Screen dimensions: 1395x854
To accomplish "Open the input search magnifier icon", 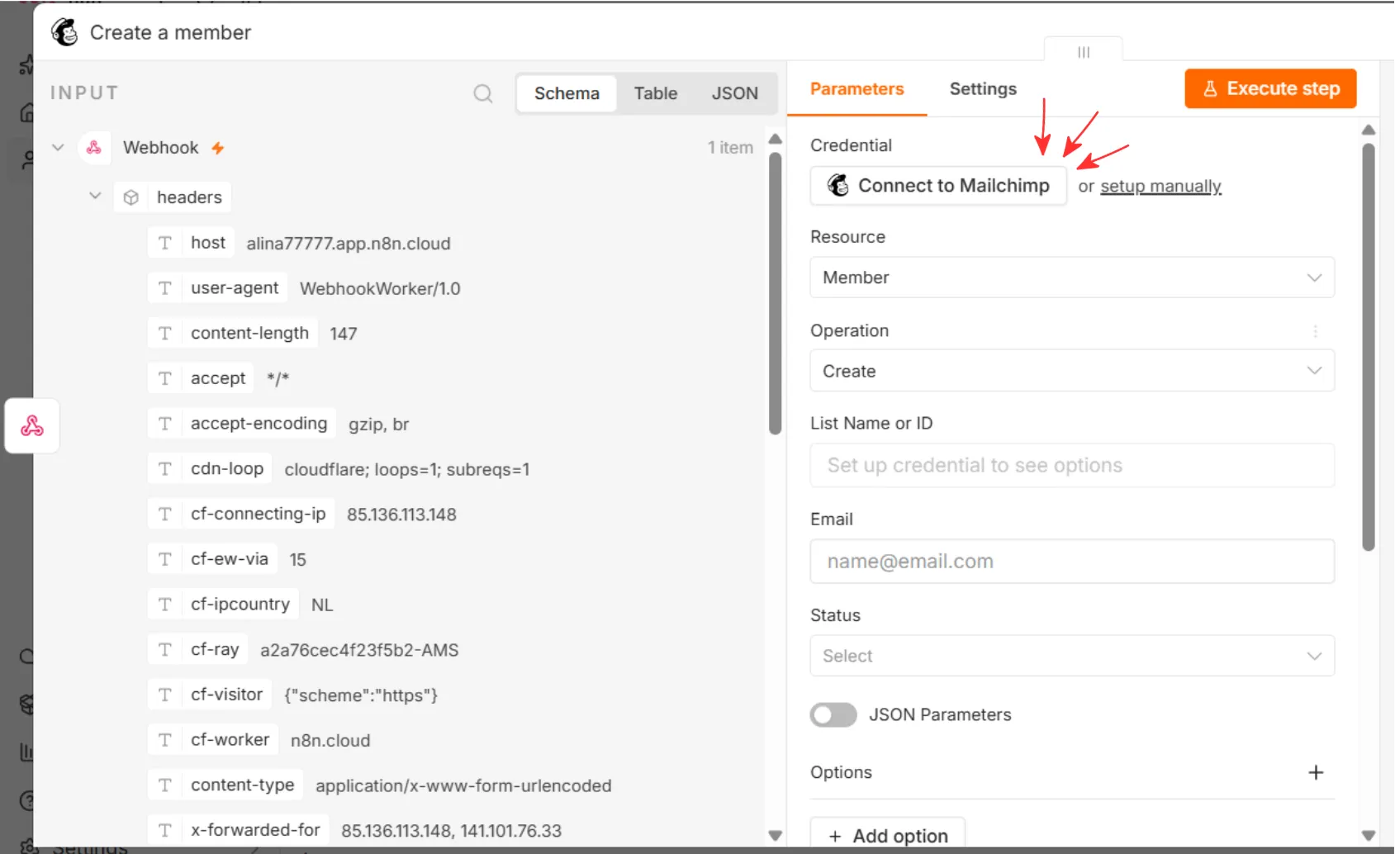I will pyautogui.click(x=483, y=93).
